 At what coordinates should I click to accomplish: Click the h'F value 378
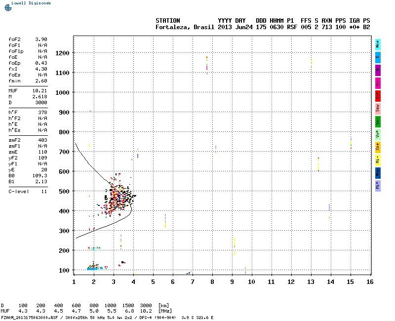pyautogui.click(x=42, y=113)
